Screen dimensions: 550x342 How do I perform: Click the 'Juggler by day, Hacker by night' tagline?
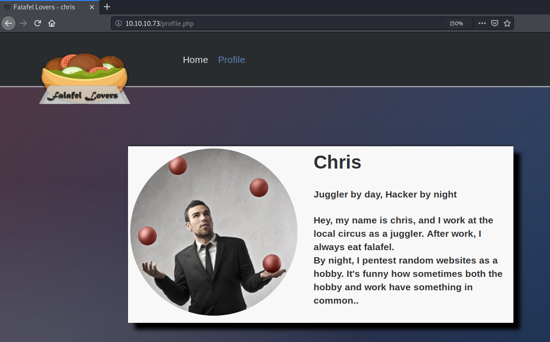coord(385,194)
